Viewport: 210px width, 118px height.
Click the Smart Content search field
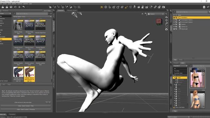click(x=32, y=14)
